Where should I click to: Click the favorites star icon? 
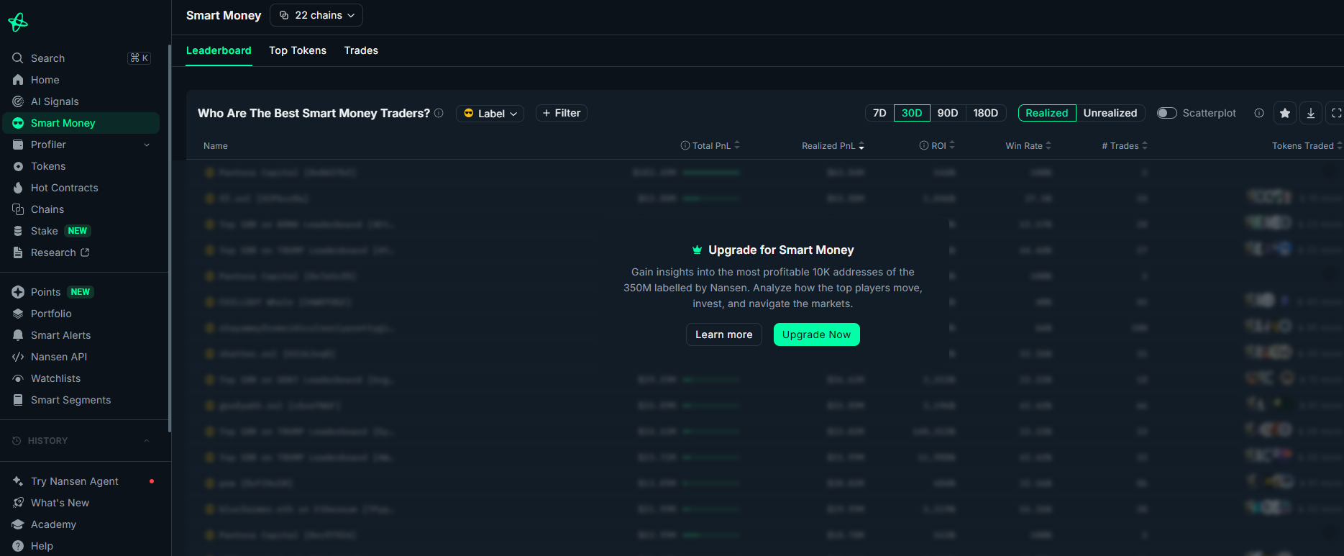point(1285,113)
